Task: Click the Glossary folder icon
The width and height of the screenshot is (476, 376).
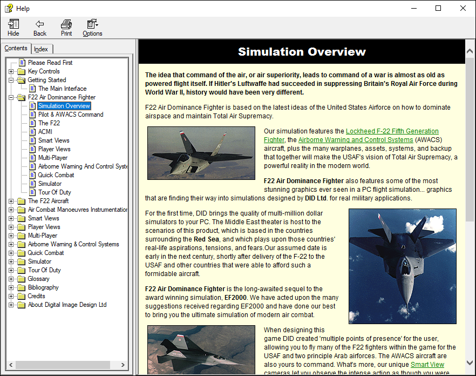Action: [x=21, y=279]
